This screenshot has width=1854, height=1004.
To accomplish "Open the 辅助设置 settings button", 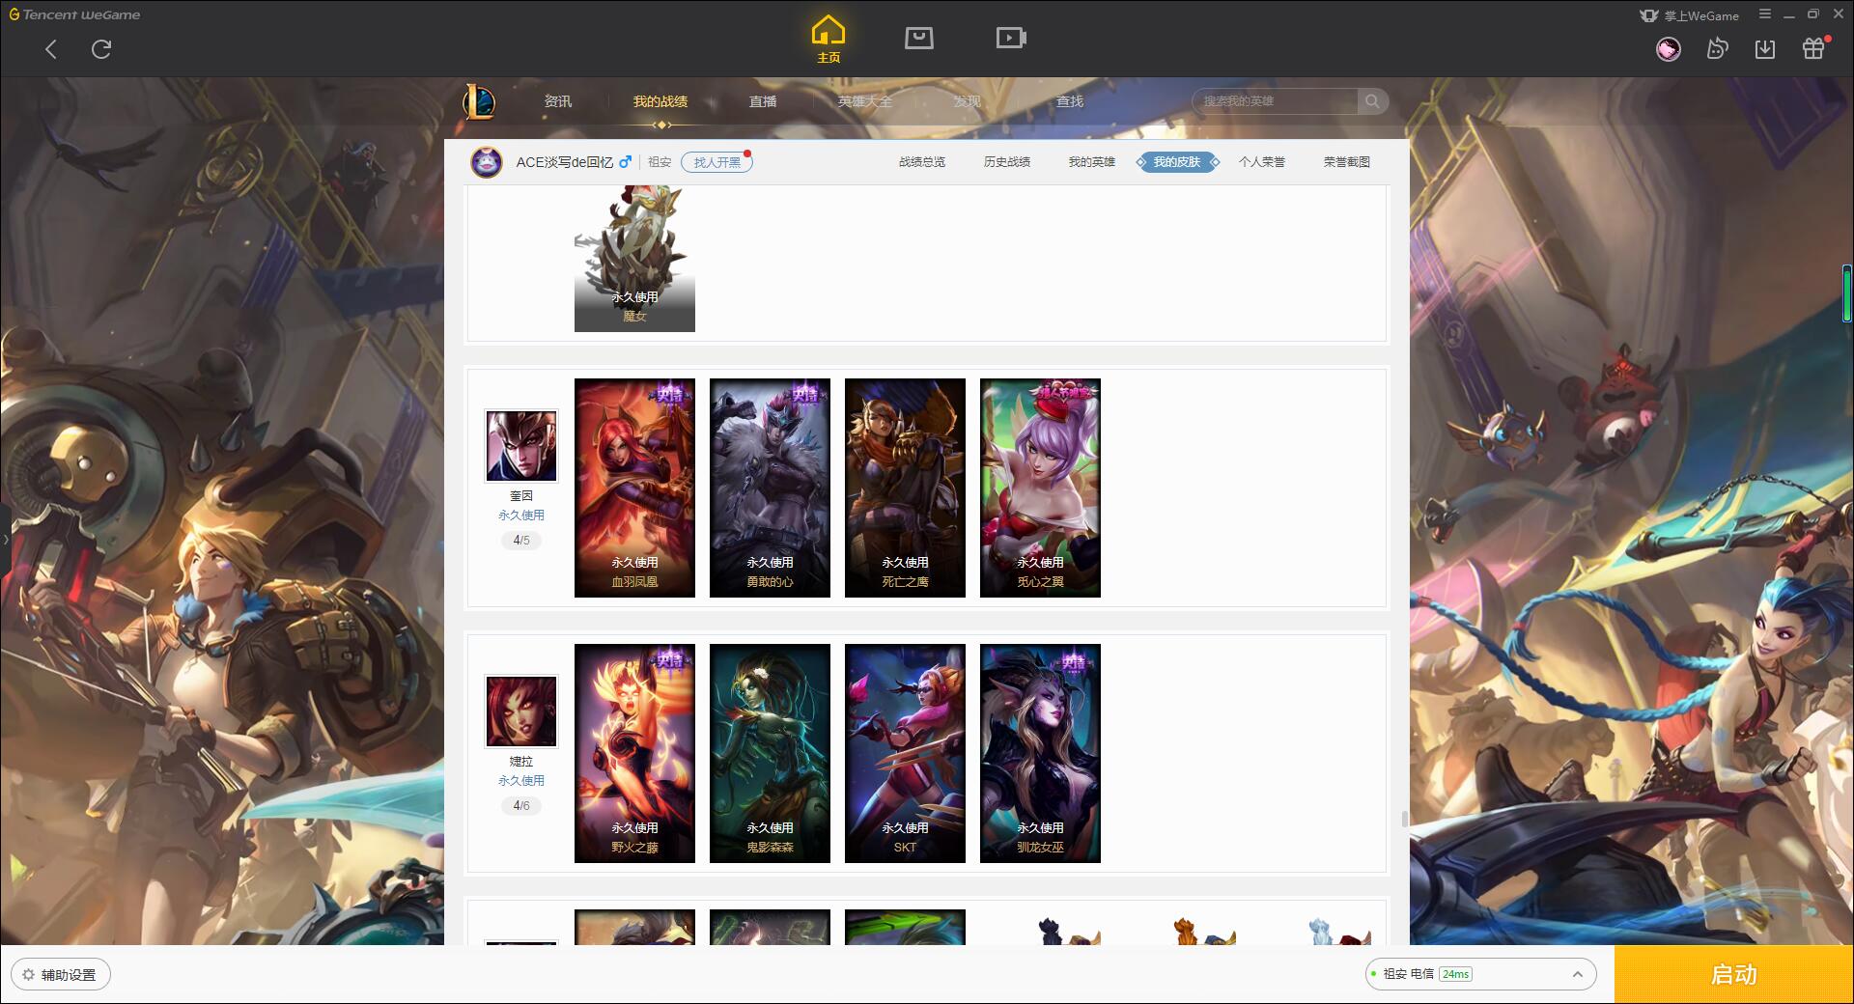I will point(61,975).
